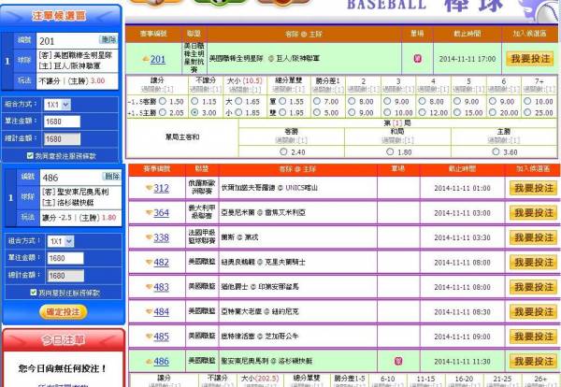Click the expand arrow icon beside match 312
Screen dimensions: 561x387
coord(149,188)
